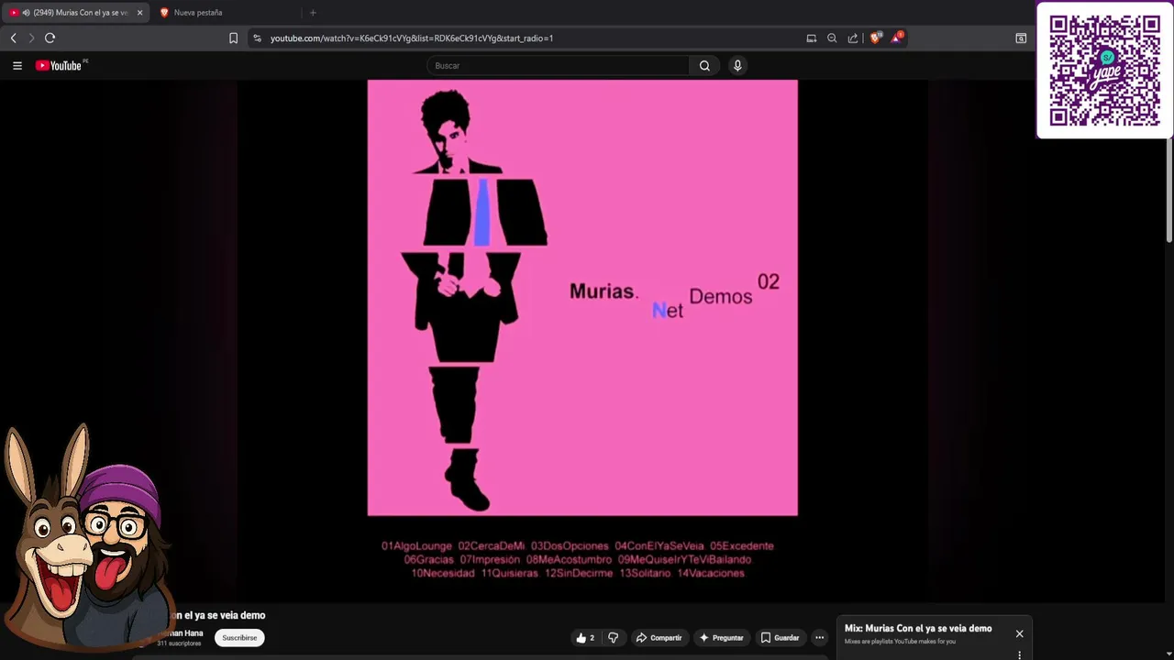Click the Preguntar button

pyautogui.click(x=721, y=638)
